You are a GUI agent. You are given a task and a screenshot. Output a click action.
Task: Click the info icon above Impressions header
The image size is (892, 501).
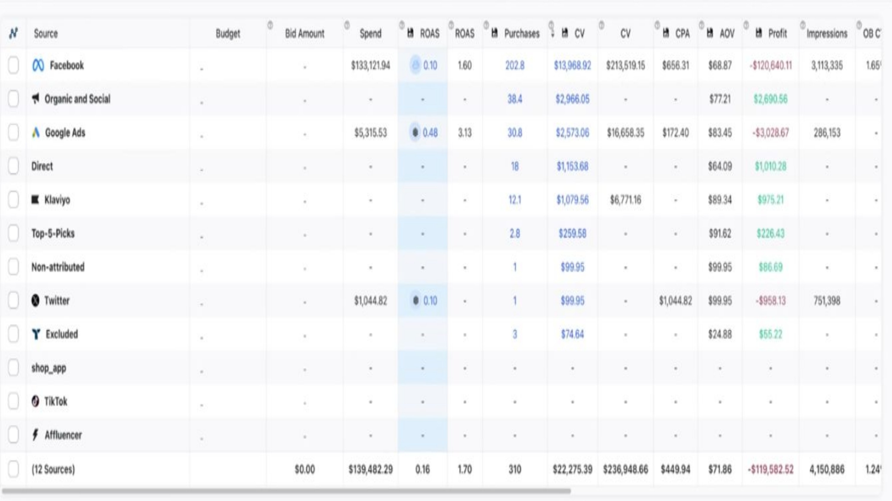[x=803, y=25]
